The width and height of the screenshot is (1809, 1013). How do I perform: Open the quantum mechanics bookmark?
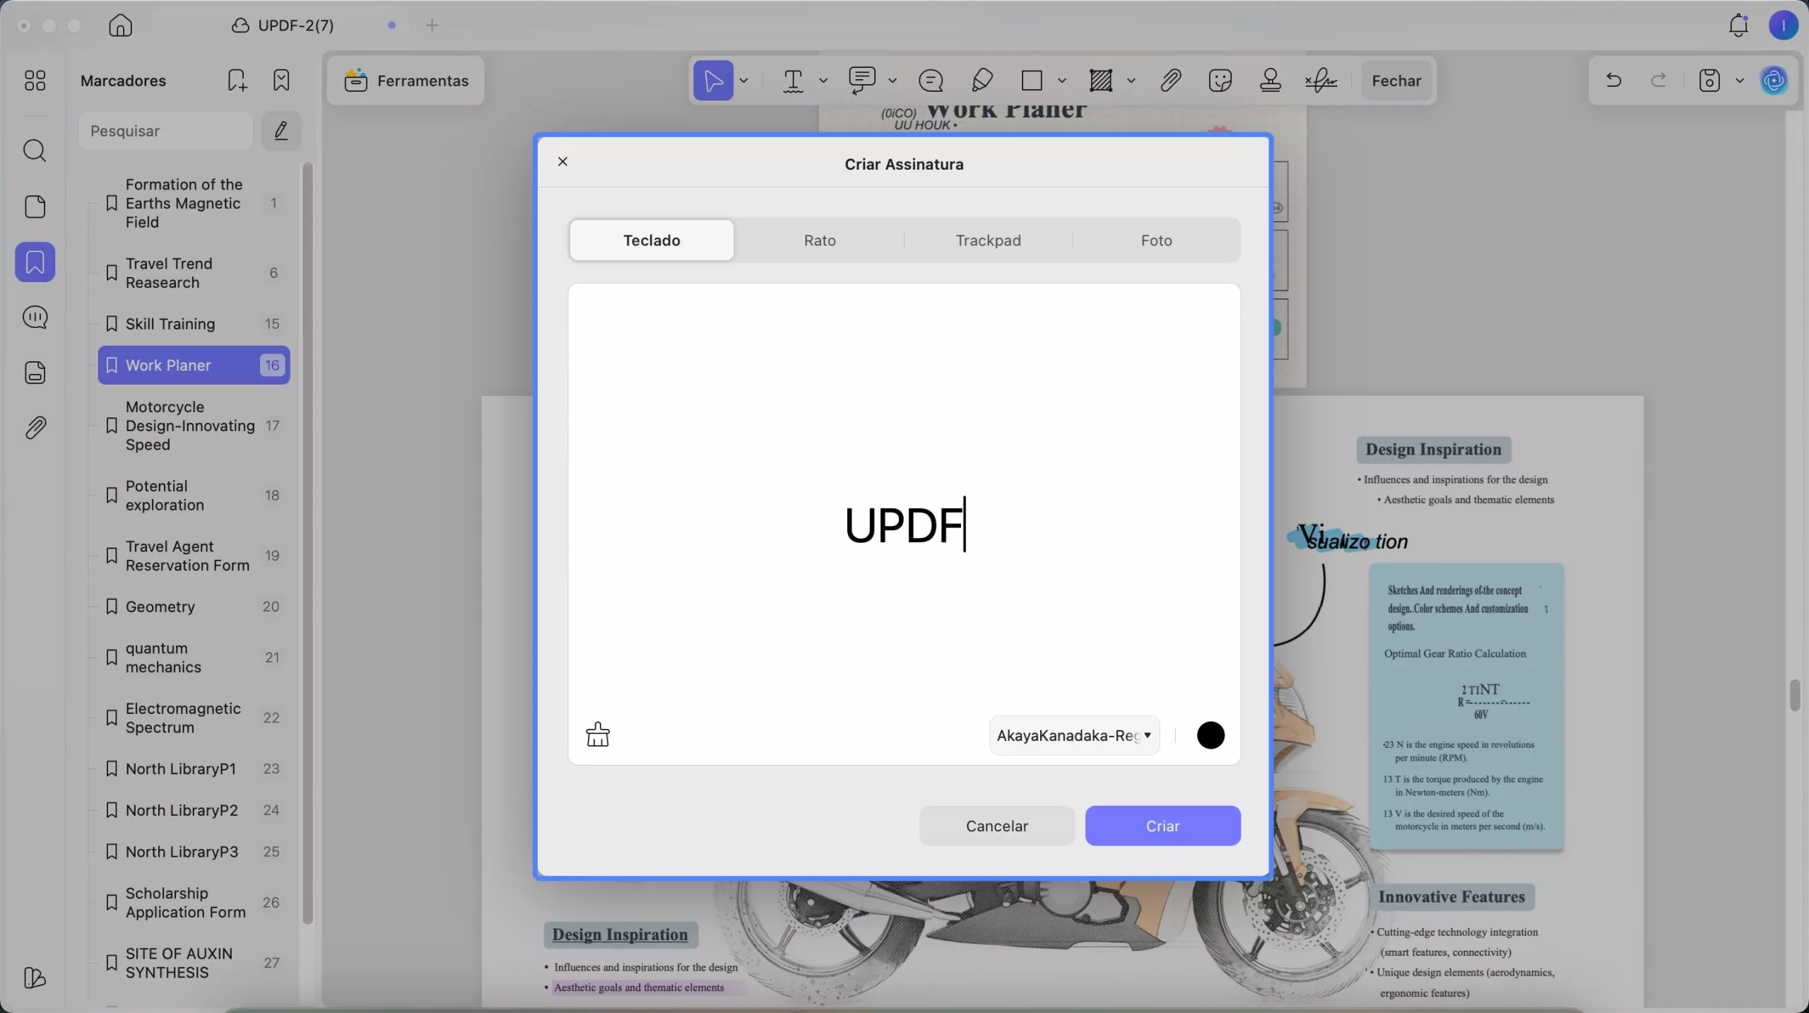(194, 657)
